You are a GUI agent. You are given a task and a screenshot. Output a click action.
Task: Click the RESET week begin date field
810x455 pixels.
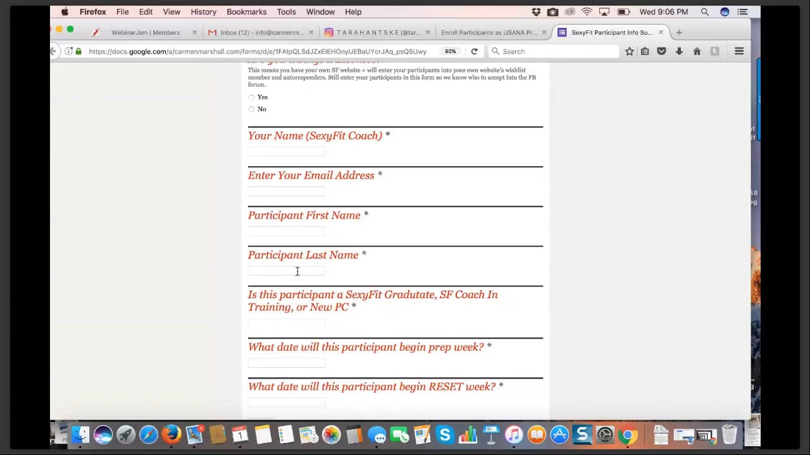coord(286,403)
